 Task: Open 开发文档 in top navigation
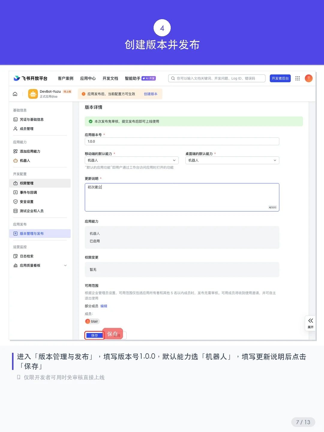pos(110,78)
